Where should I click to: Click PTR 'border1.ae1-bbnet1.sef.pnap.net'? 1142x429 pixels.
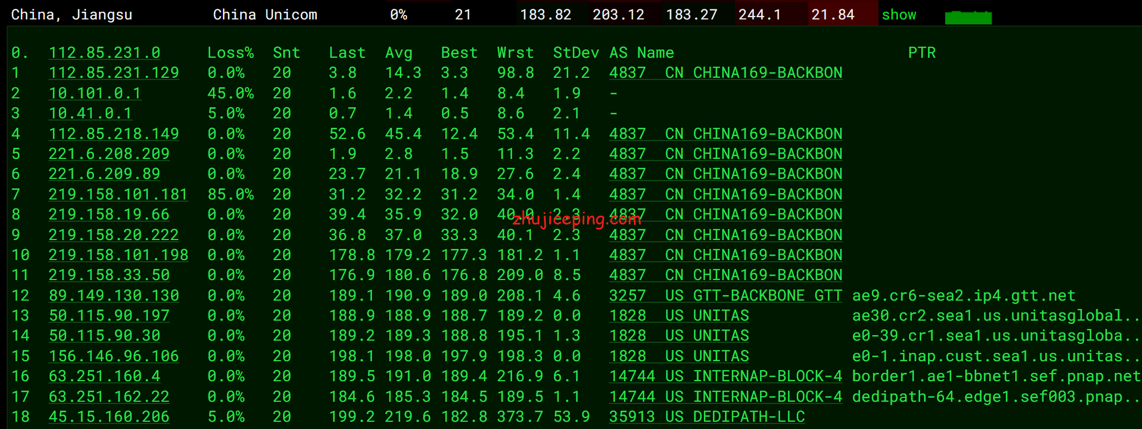click(x=996, y=376)
